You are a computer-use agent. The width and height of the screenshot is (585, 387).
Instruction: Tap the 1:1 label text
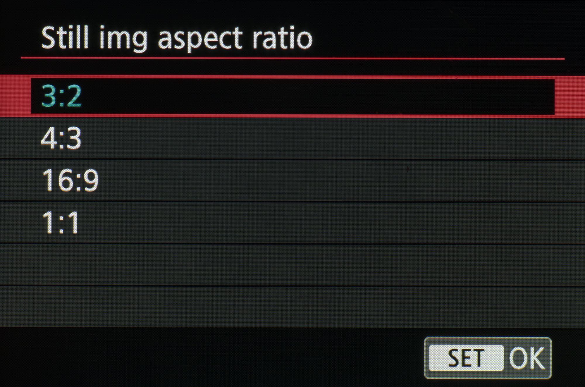point(61,222)
